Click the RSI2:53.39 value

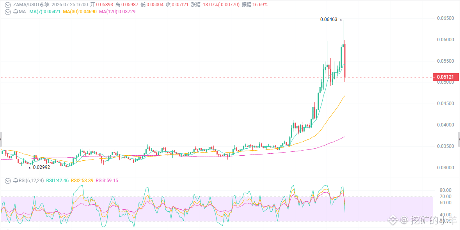82,181
